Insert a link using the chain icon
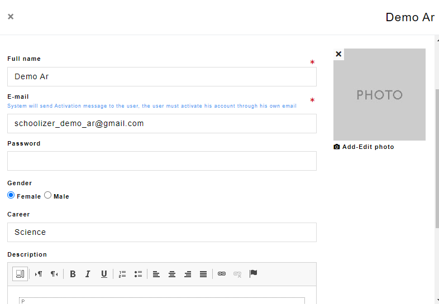 [222, 274]
